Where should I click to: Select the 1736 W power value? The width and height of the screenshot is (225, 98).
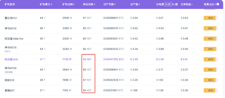click(67, 60)
